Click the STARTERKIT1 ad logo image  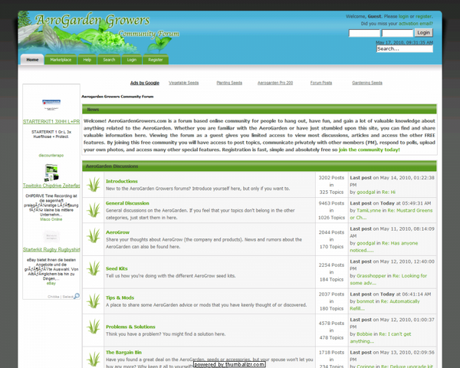pyautogui.click(x=51, y=105)
